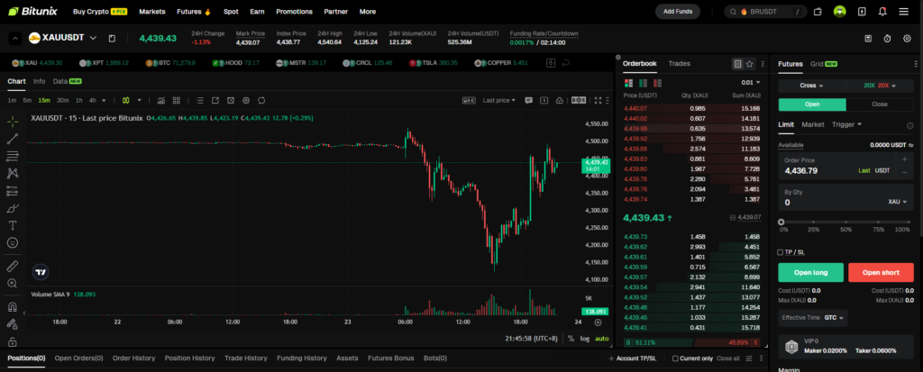Image resolution: width=923 pixels, height=372 pixels.
Task: Toggle auto scale on chart
Action: [x=601, y=339]
